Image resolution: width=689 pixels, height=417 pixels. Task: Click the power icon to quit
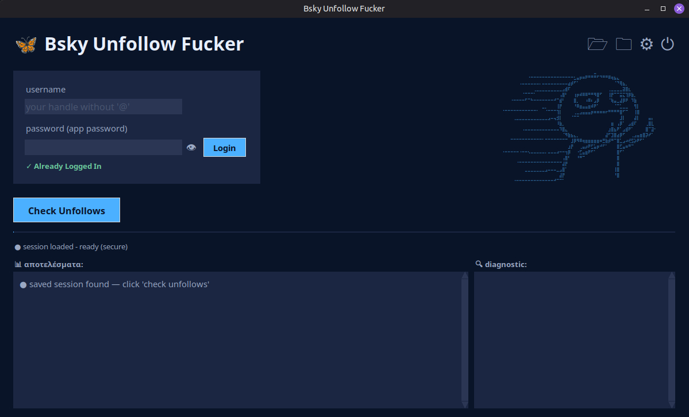(x=667, y=44)
